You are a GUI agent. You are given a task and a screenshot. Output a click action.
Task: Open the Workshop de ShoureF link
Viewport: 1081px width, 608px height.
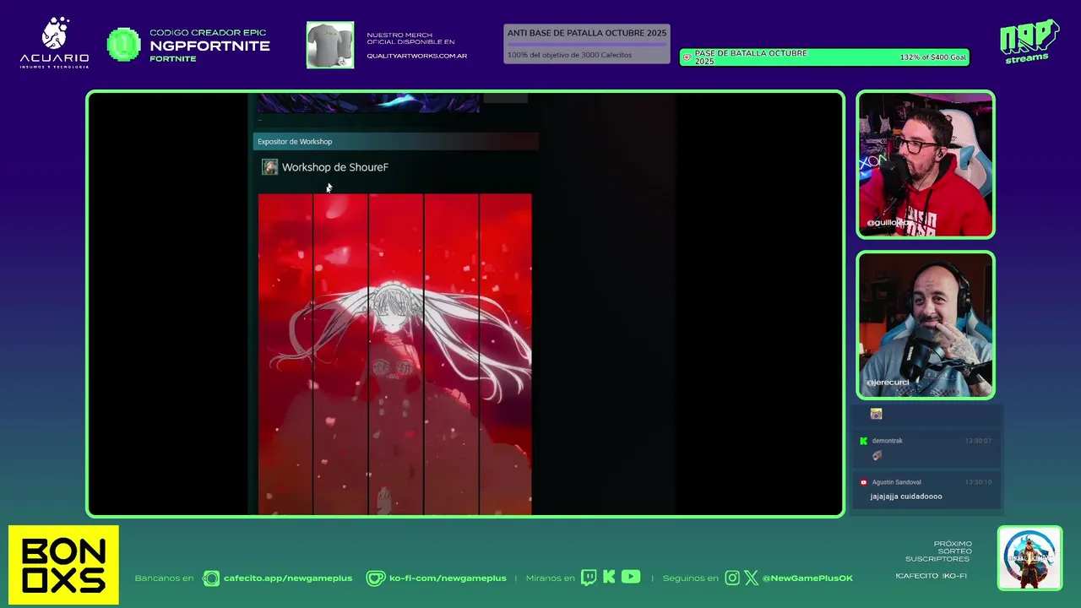click(x=335, y=167)
